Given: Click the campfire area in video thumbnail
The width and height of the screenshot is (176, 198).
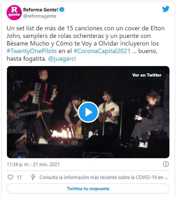Looking at the screenshot, I should tap(63, 133).
